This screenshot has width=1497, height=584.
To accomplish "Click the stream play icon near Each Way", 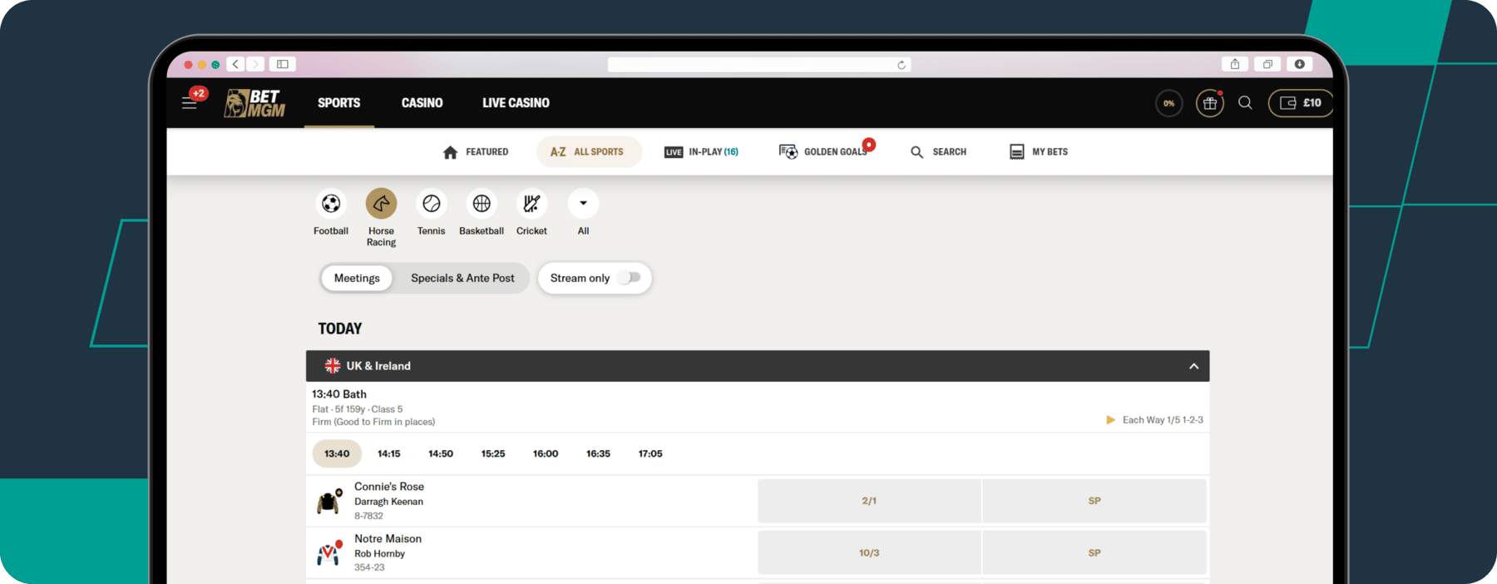I will (1110, 420).
